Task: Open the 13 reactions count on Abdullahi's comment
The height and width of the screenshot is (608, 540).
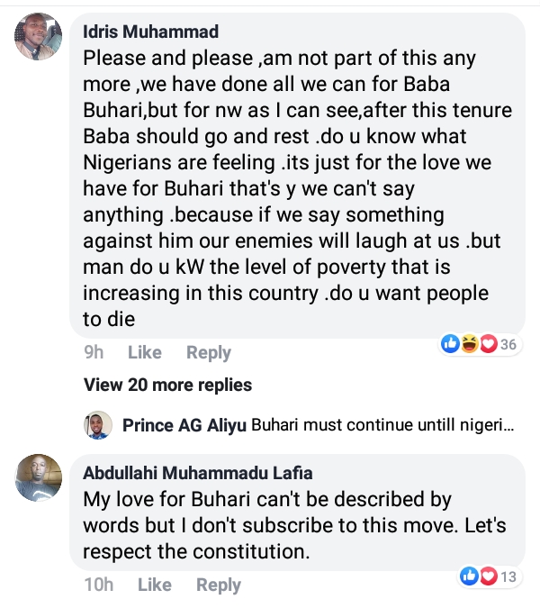Action: (508, 576)
